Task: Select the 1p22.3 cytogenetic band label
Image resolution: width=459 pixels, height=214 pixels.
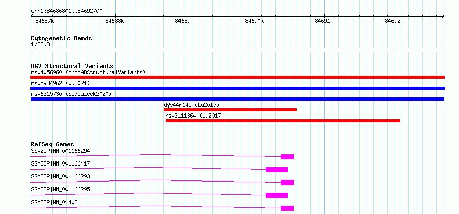Action: point(40,45)
